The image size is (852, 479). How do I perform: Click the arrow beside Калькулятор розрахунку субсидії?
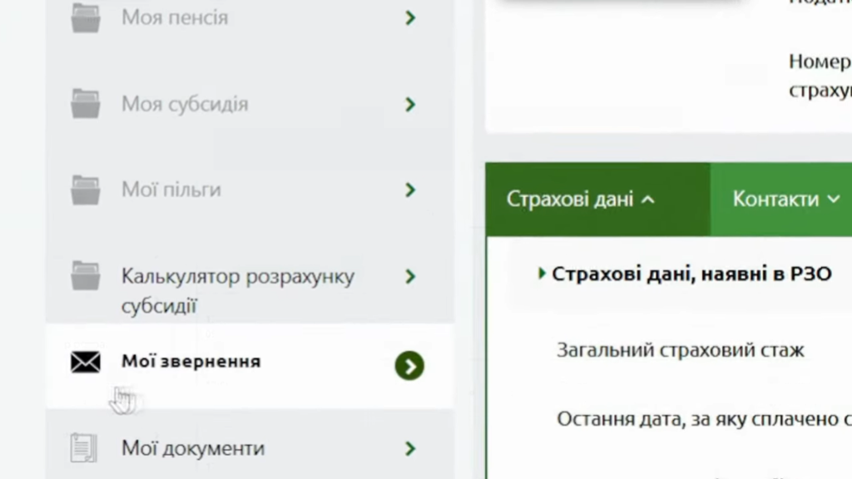point(409,276)
